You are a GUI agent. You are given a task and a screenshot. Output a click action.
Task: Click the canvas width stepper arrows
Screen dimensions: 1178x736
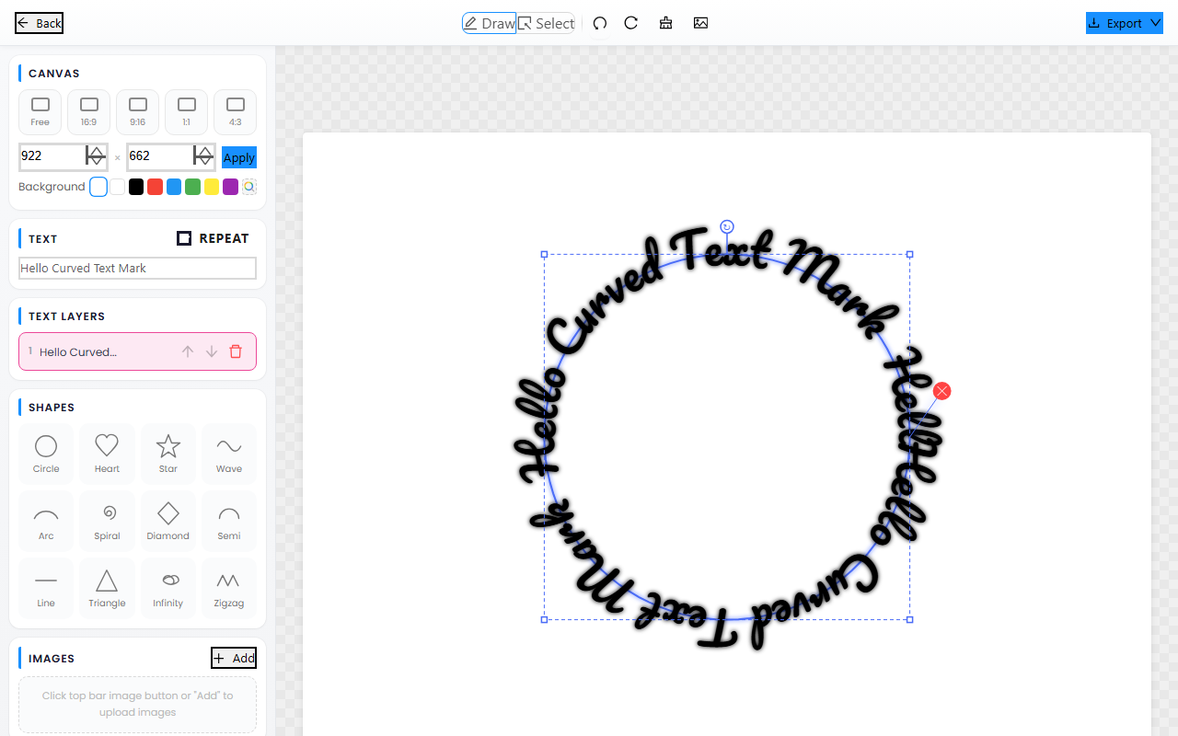point(96,156)
